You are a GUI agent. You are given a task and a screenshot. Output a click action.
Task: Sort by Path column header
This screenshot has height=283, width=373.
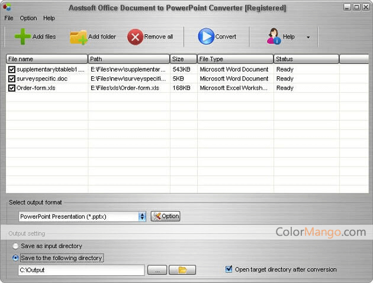click(128, 59)
